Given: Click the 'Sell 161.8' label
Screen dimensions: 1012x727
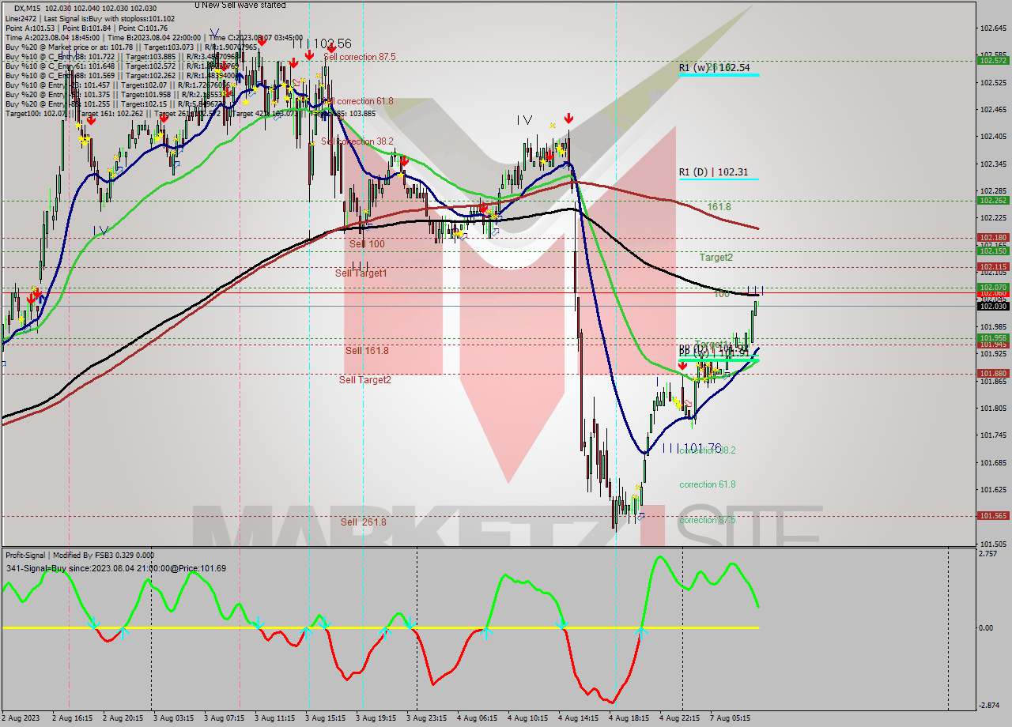Looking at the screenshot, I should 367,351.
